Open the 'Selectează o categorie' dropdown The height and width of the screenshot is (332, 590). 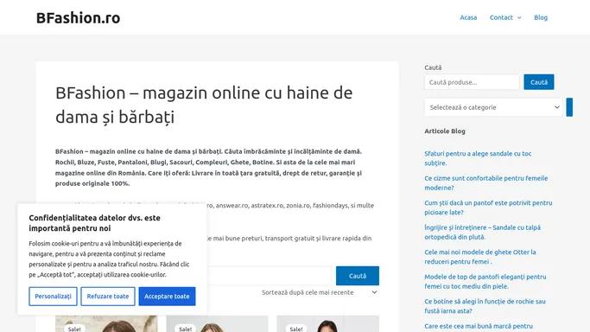[x=493, y=107]
